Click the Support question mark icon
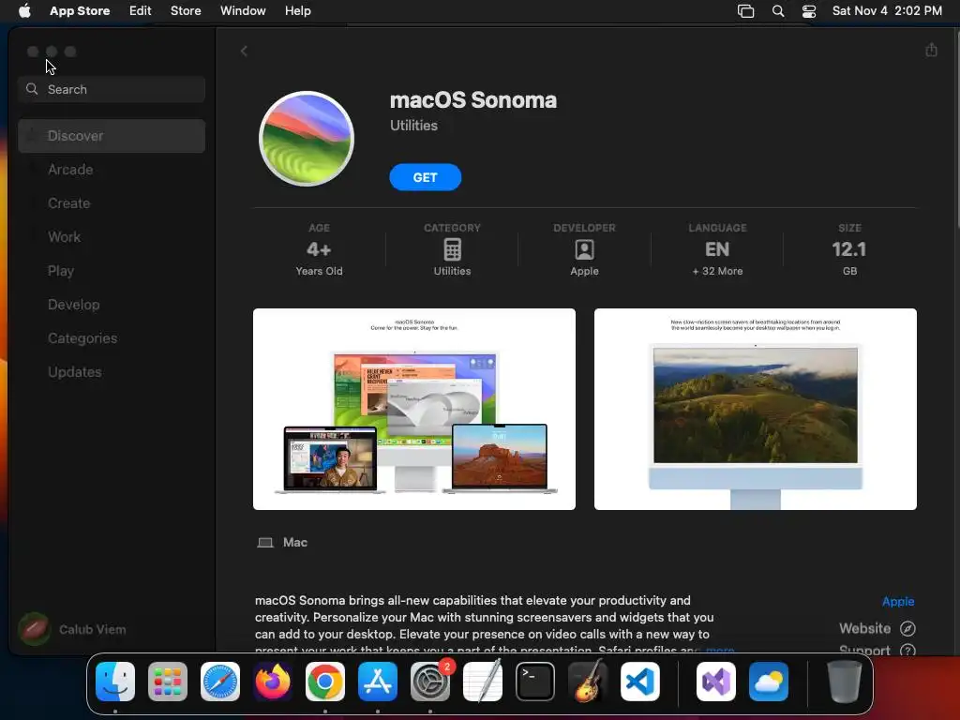960x720 pixels. [907, 651]
